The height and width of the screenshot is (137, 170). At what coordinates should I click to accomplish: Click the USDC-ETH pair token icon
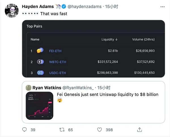[40, 73]
